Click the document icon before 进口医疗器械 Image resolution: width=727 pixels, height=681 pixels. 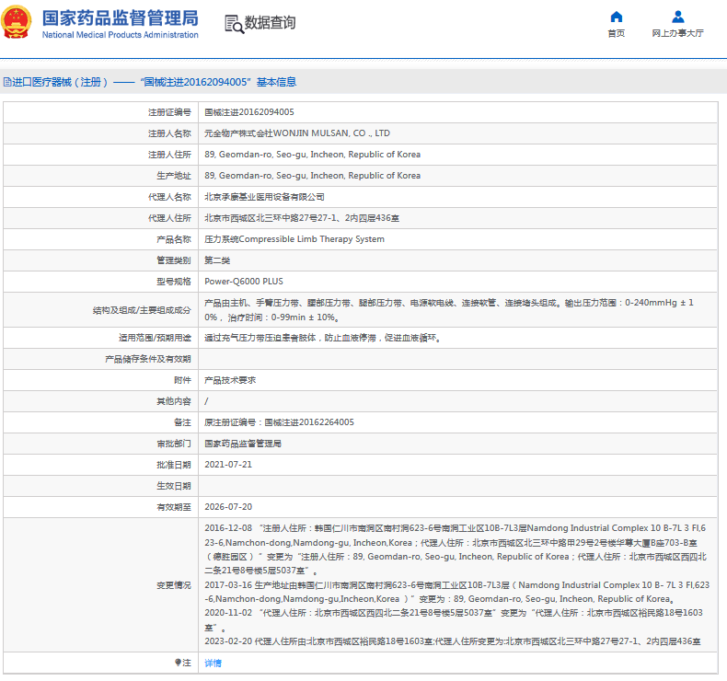click(7, 82)
